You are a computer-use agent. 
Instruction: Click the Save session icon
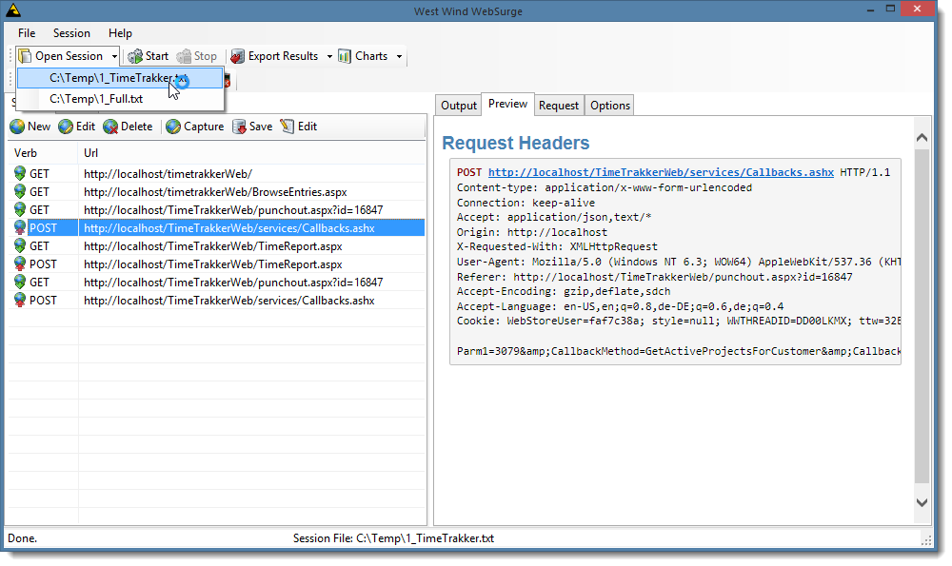click(x=239, y=127)
